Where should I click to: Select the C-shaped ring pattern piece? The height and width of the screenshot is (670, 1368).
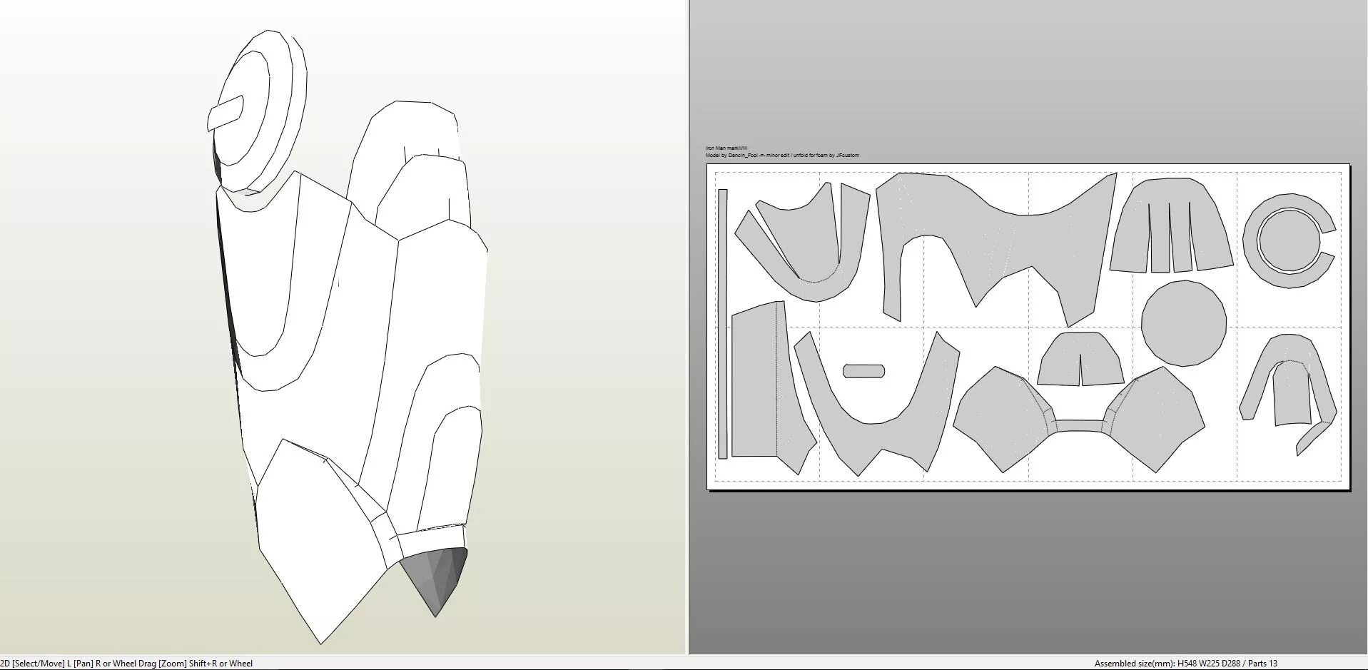click(x=1289, y=241)
